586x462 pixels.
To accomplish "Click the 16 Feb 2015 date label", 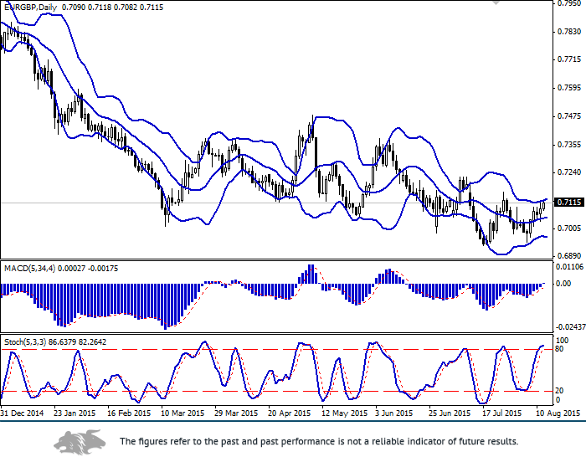I will [x=129, y=413].
